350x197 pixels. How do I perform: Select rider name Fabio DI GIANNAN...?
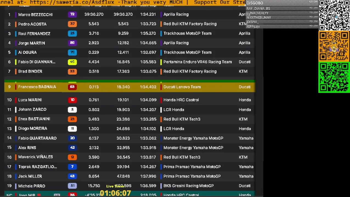(37, 62)
